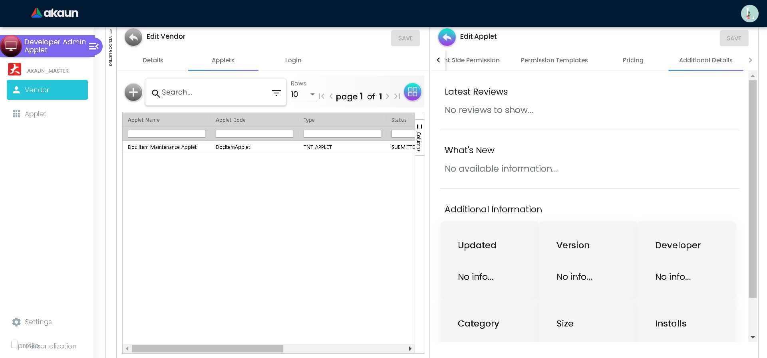
Task: Add a new applet with plus button
Action: (133, 92)
